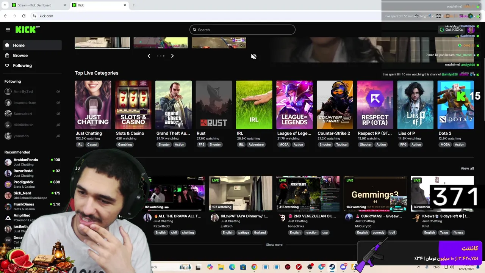Open the 2ND VENEZUELAN OIL stream thumbnail
The height and width of the screenshot is (273, 485).
[308, 193]
